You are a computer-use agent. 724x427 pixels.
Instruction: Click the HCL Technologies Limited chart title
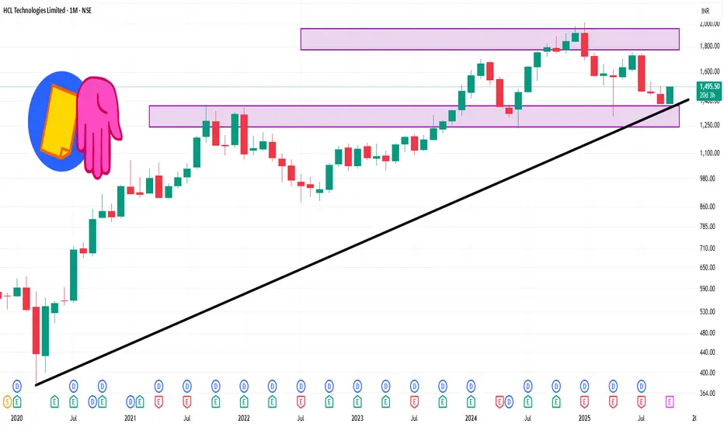[x=48, y=9]
